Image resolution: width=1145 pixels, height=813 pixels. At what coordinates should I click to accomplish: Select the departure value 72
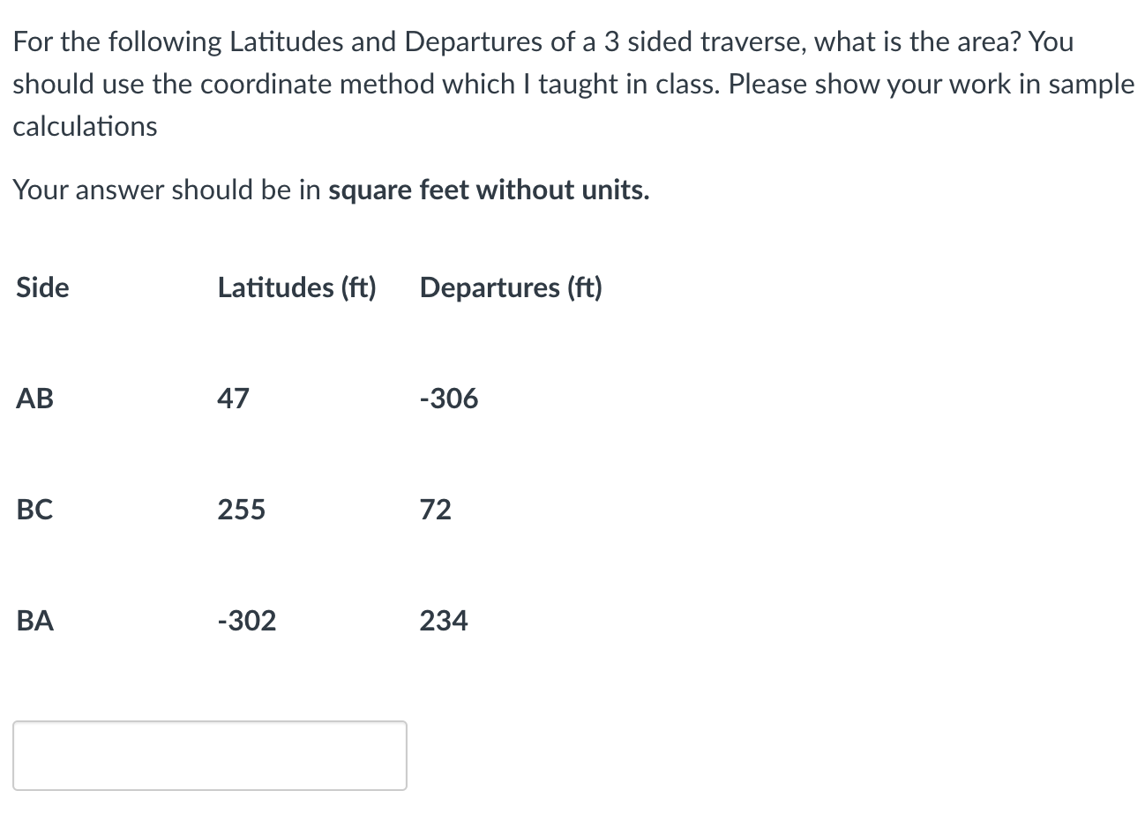pyautogui.click(x=436, y=509)
